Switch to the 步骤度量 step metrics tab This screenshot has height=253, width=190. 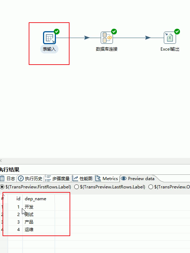coord(57,178)
